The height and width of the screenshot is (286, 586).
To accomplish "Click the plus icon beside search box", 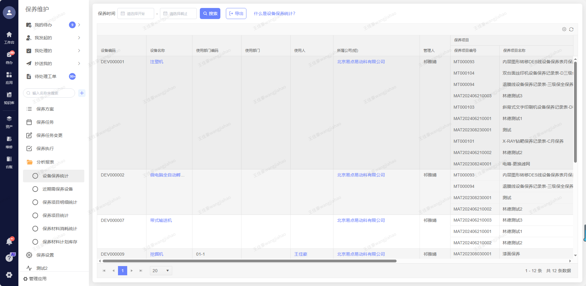I will point(82,93).
